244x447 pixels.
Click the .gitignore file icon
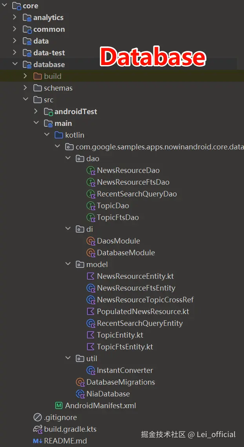(38, 418)
